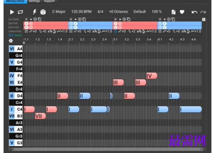Viewport: 213px width, 153px height.
Task: Click the undo arrow
Action: pyautogui.click(x=194, y=12)
